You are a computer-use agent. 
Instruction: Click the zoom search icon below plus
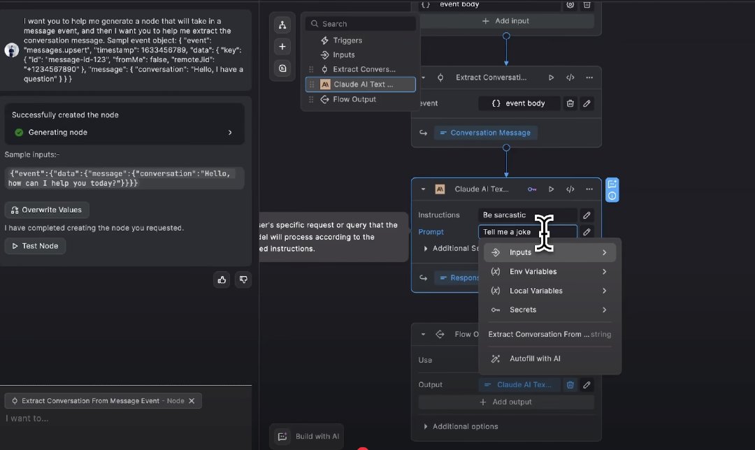point(282,68)
